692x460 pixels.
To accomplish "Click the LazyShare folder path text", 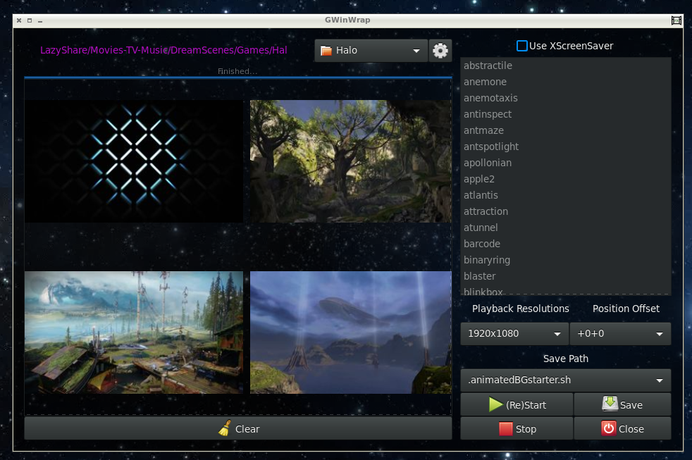I will 163,50.
